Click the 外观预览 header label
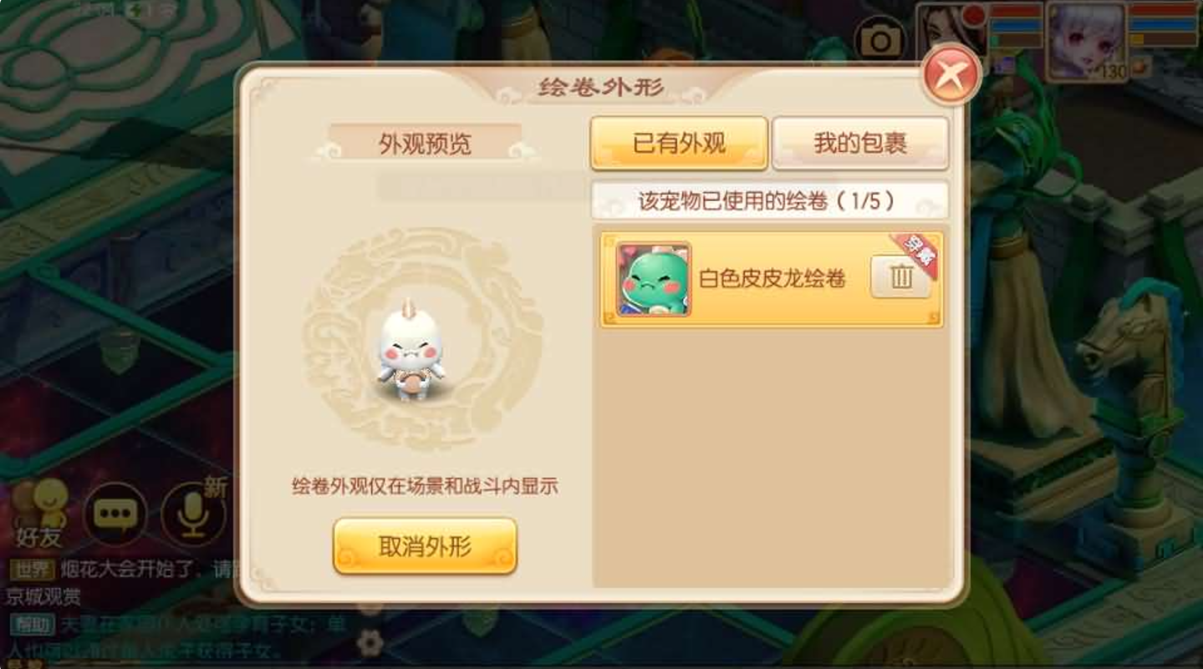 tap(425, 144)
